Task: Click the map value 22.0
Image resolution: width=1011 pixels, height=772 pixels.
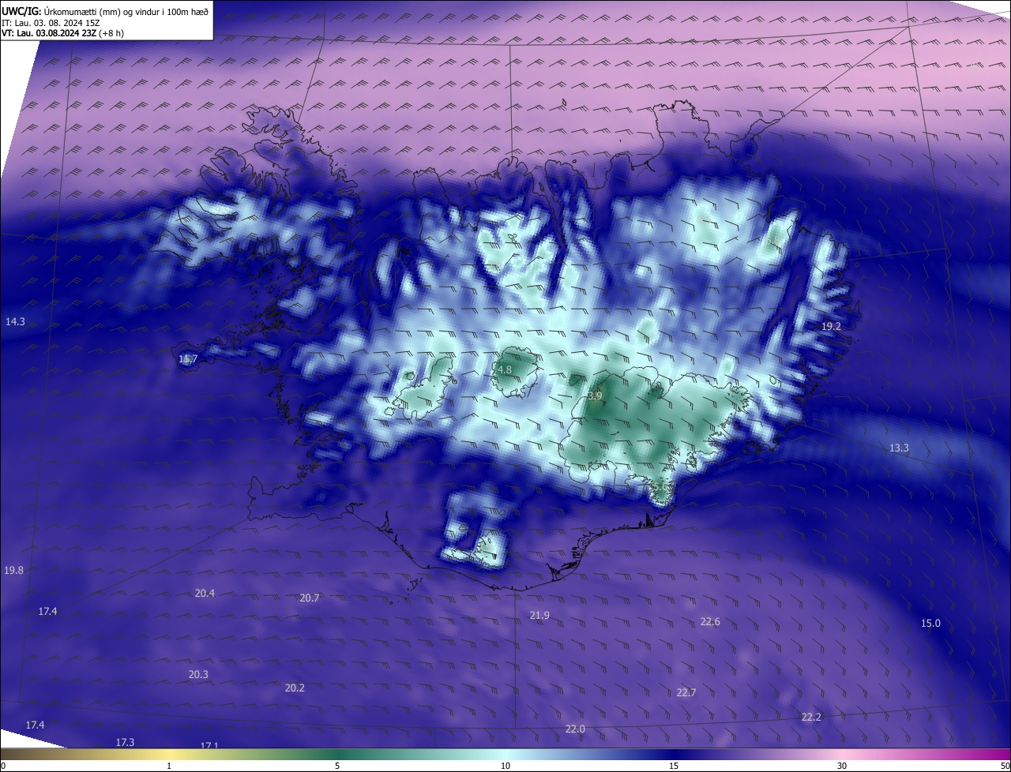Action: (x=575, y=729)
